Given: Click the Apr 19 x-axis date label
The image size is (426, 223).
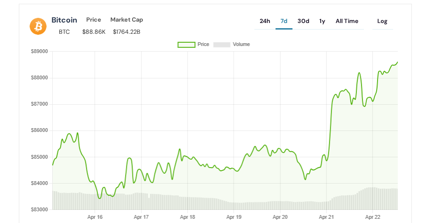Looking at the screenshot, I should pos(234,217).
